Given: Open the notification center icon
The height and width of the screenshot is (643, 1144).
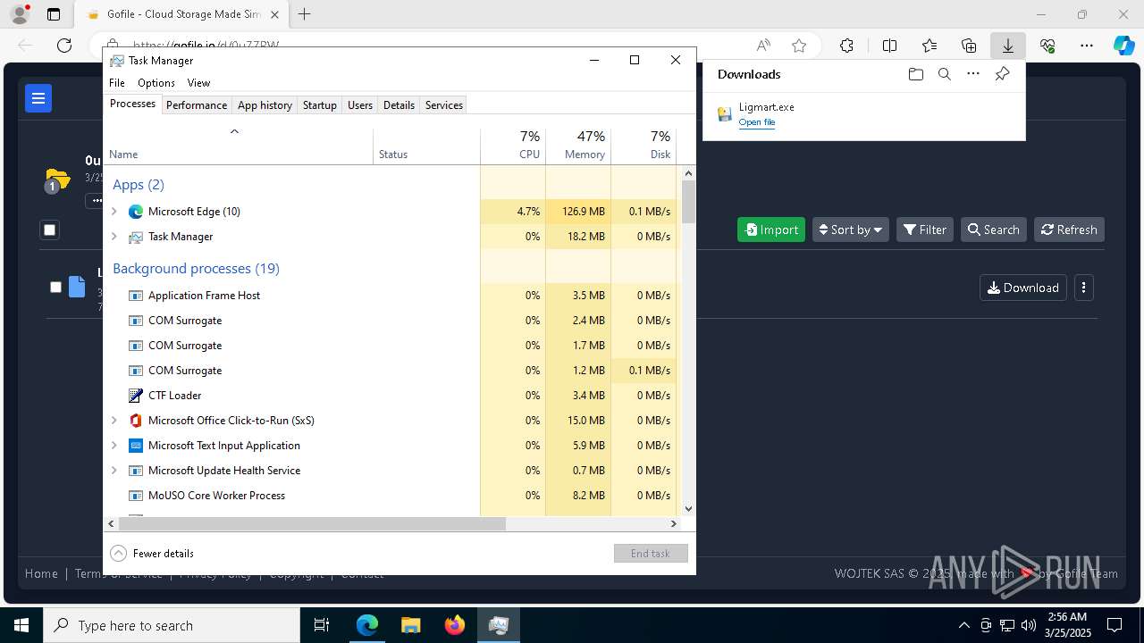Looking at the screenshot, I should coord(1115,625).
